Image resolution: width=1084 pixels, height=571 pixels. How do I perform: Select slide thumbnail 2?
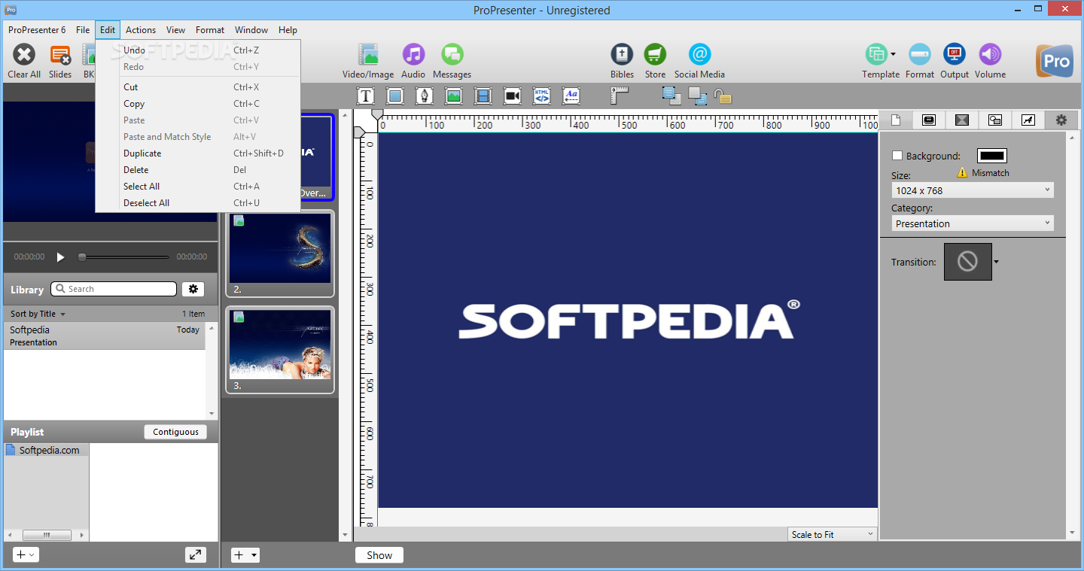pyautogui.click(x=279, y=254)
